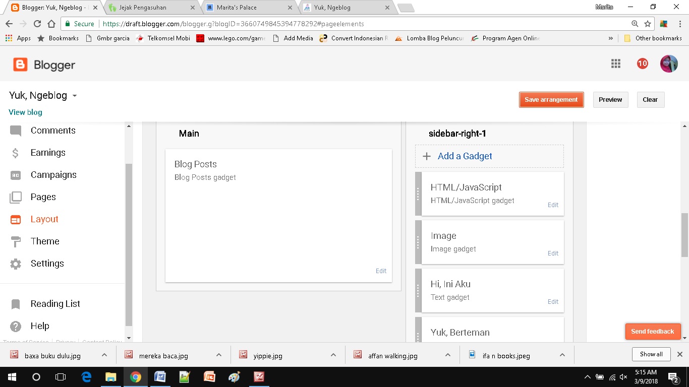Open the Word icon in the taskbar
Viewport: 689px width, 387px height.
[160, 376]
